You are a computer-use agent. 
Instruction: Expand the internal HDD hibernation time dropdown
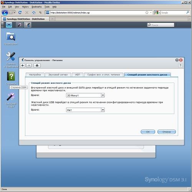pos(103,95)
